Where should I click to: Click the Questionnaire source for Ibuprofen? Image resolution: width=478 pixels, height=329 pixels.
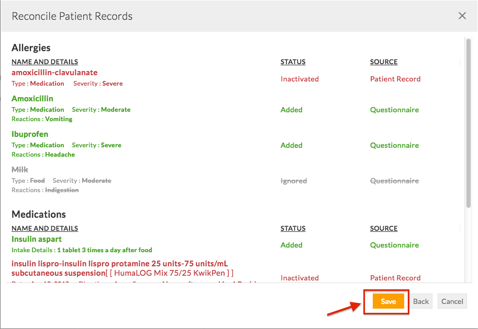pyautogui.click(x=394, y=145)
